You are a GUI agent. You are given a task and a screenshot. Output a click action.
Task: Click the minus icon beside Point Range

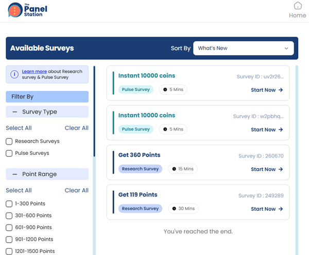(x=15, y=174)
